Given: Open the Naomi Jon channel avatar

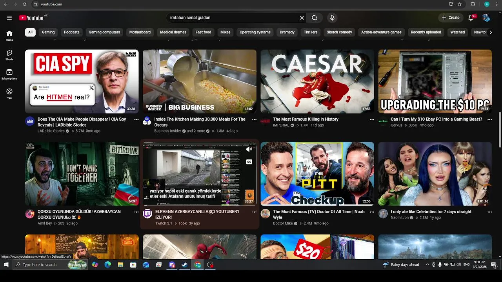Looking at the screenshot, I should (x=383, y=213).
